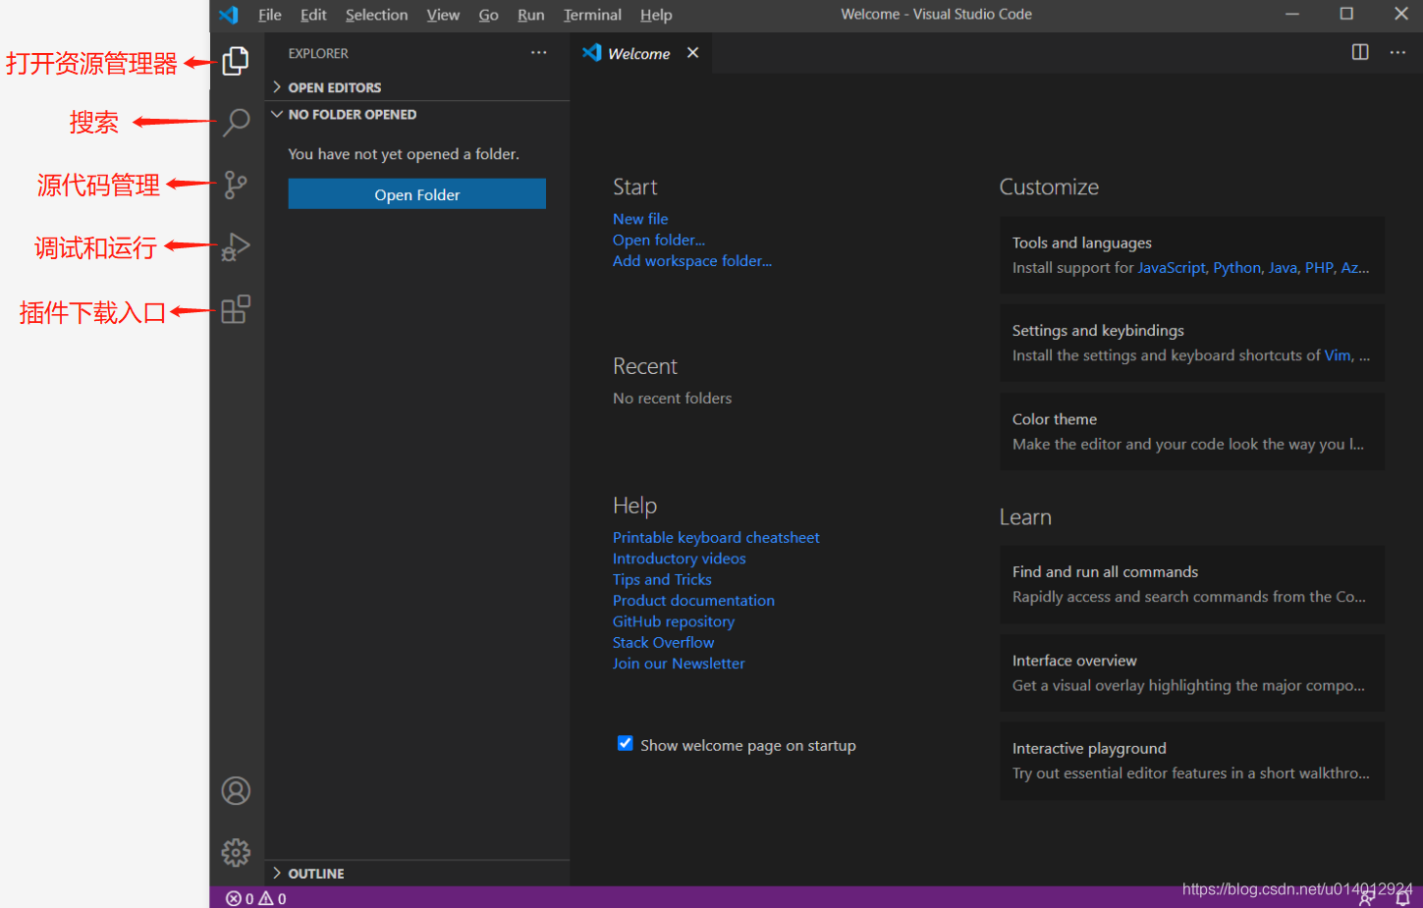Open Find and run all commands card
The width and height of the screenshot is (1423, 908).
[1192, 584]
